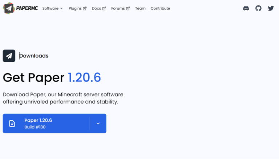
Task: Click external link icon beside Docs
Action: [x=104, y=9]
